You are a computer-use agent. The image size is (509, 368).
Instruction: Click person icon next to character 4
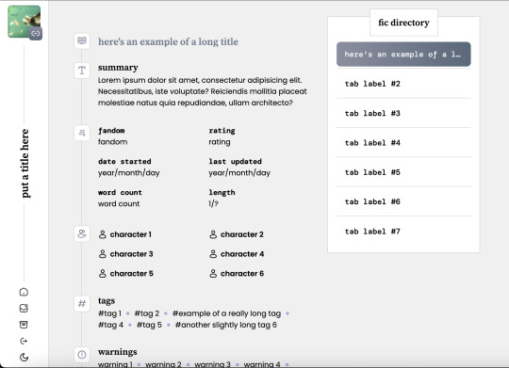213,254
